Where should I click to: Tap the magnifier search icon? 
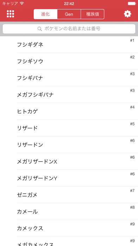point(40,29)
